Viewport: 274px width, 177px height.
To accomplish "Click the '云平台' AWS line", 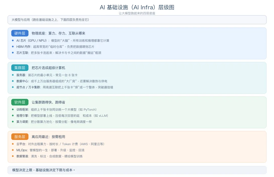I will click(x=60, y=144).
